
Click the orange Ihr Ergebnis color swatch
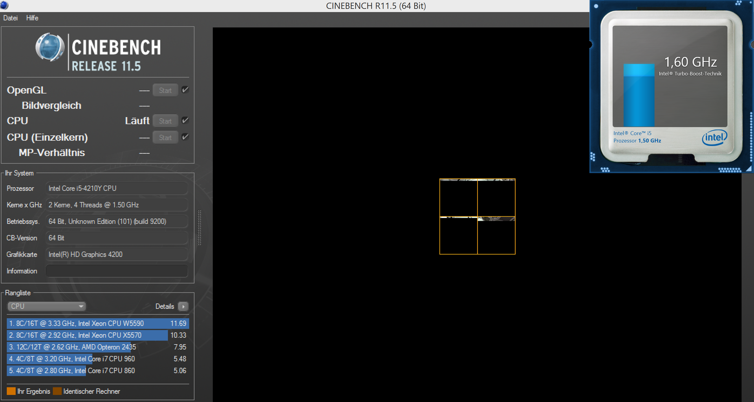(x=11, y=391)
